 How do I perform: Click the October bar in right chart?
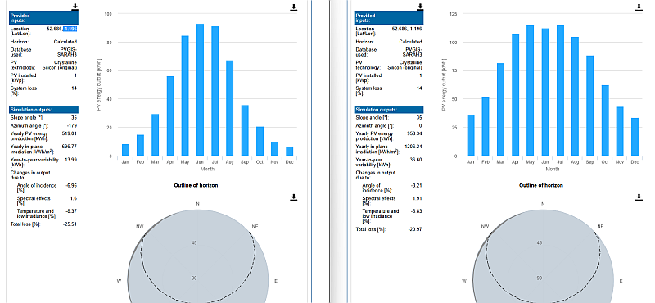(x=605, y=120)
